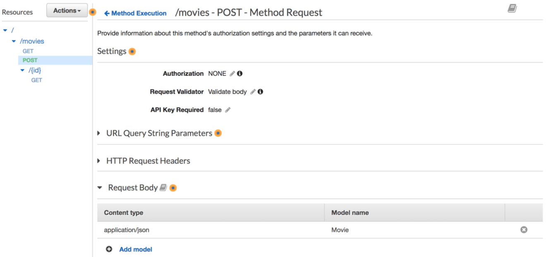Edit API Key Required pencil icon
This screenshot has height=257, width=546.
point(227,110)
